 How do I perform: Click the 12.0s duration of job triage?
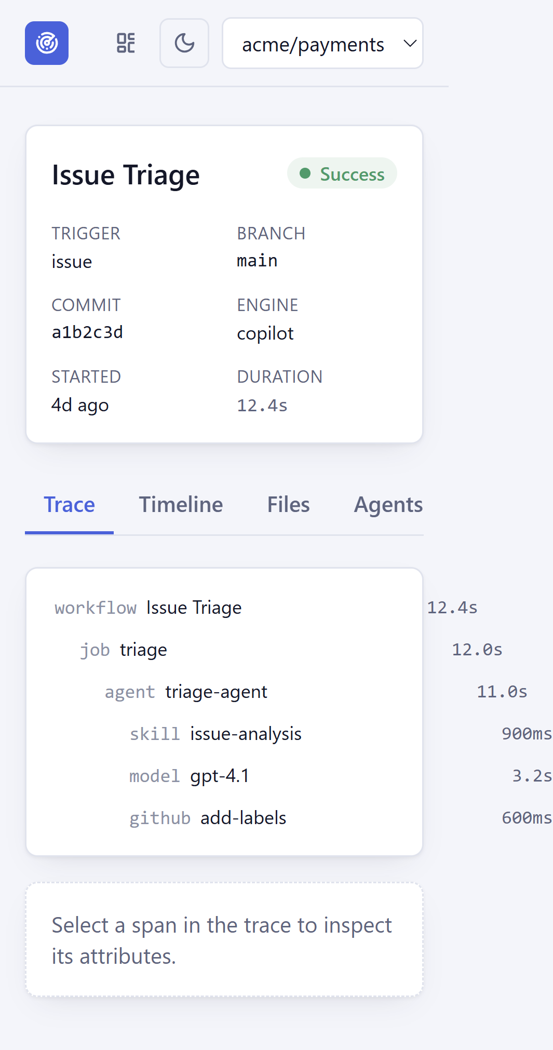click(x=477, y=650)
